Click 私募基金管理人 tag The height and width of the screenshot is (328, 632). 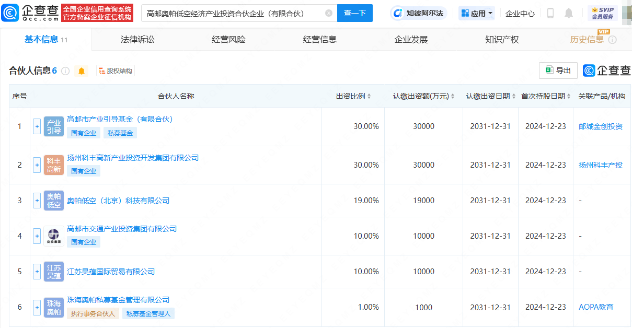click(x=148, y=313)
